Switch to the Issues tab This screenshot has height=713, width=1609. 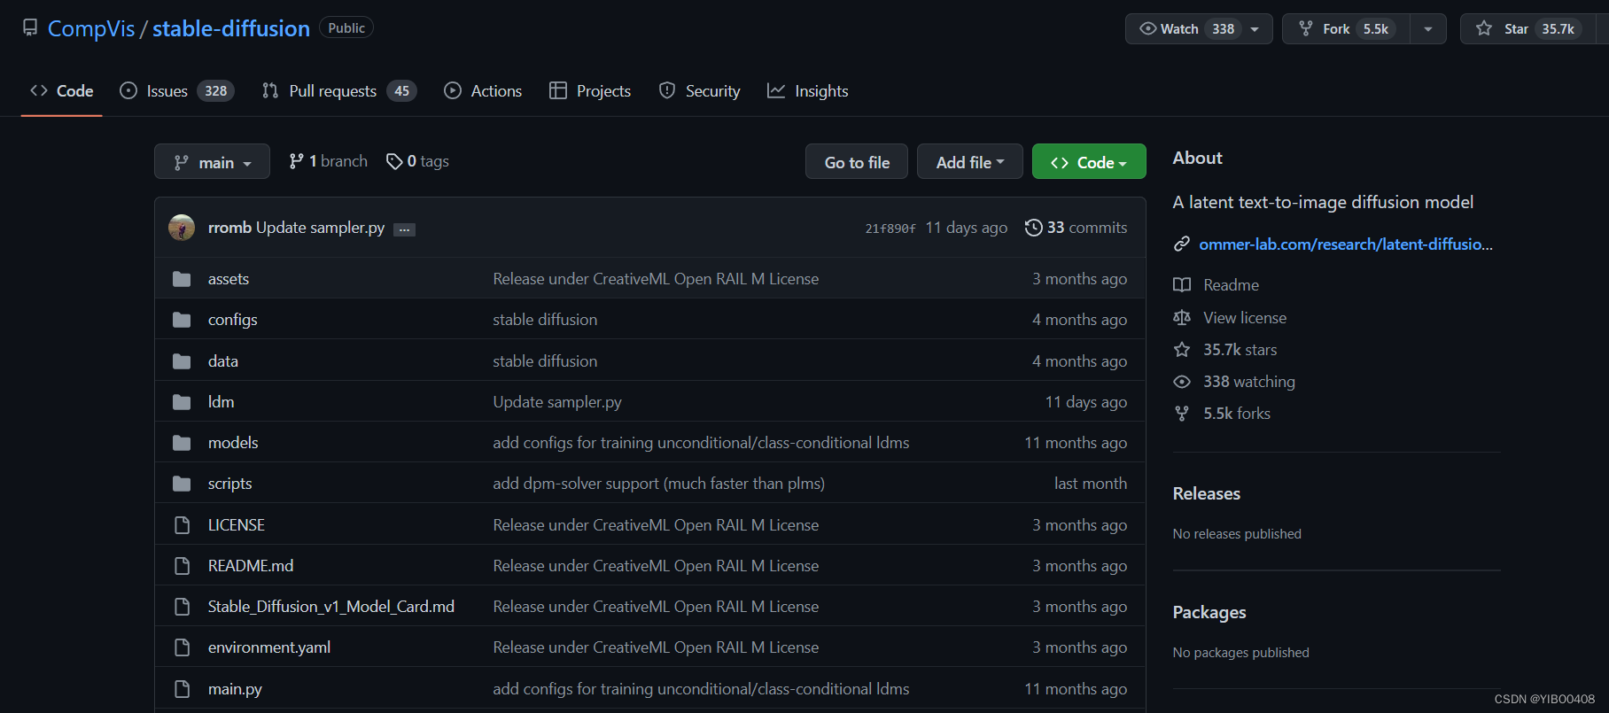click(x=167, y=91)
